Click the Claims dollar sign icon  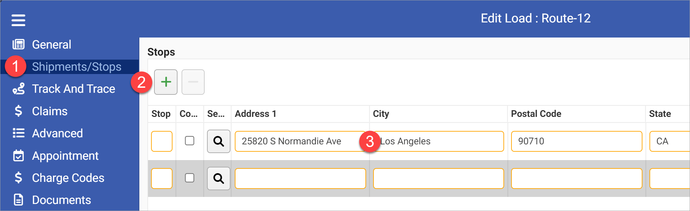point(18,111)
